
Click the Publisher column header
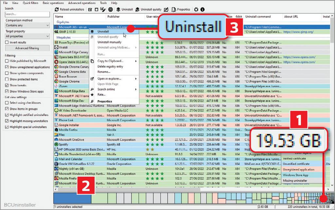(125, 17)
